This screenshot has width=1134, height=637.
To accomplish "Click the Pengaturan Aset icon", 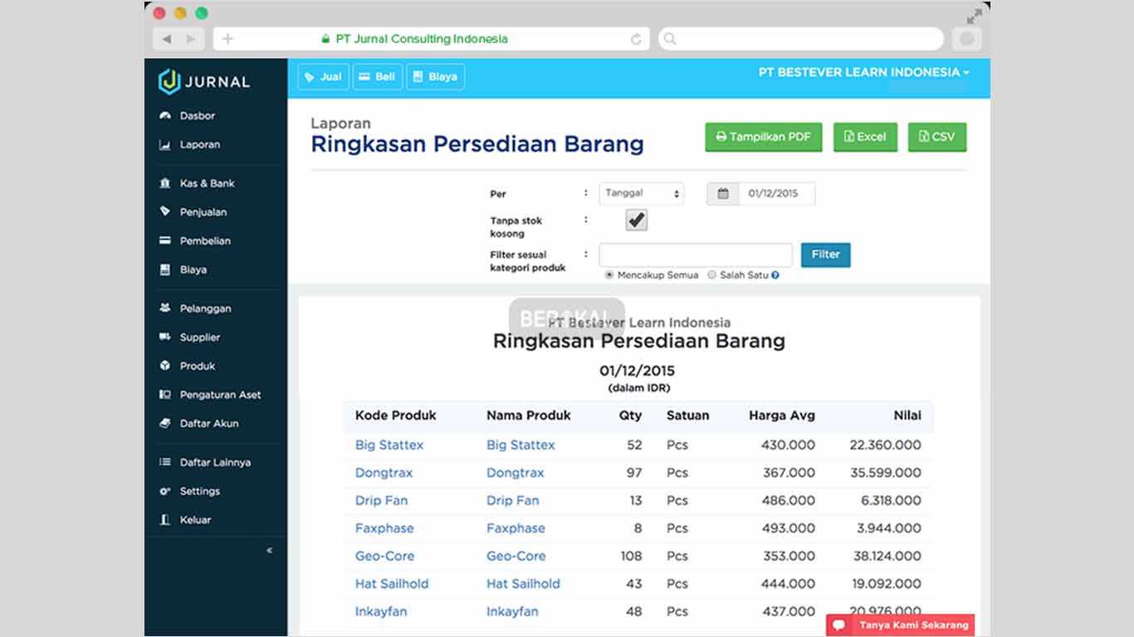I will click(165, 395).
